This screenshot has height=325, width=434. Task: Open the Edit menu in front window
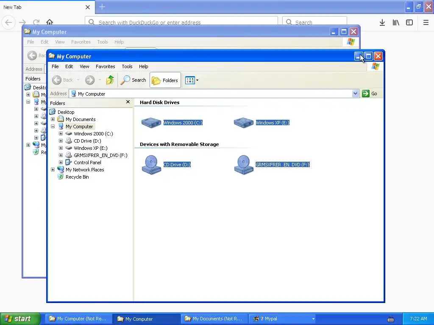click(69, 66)
